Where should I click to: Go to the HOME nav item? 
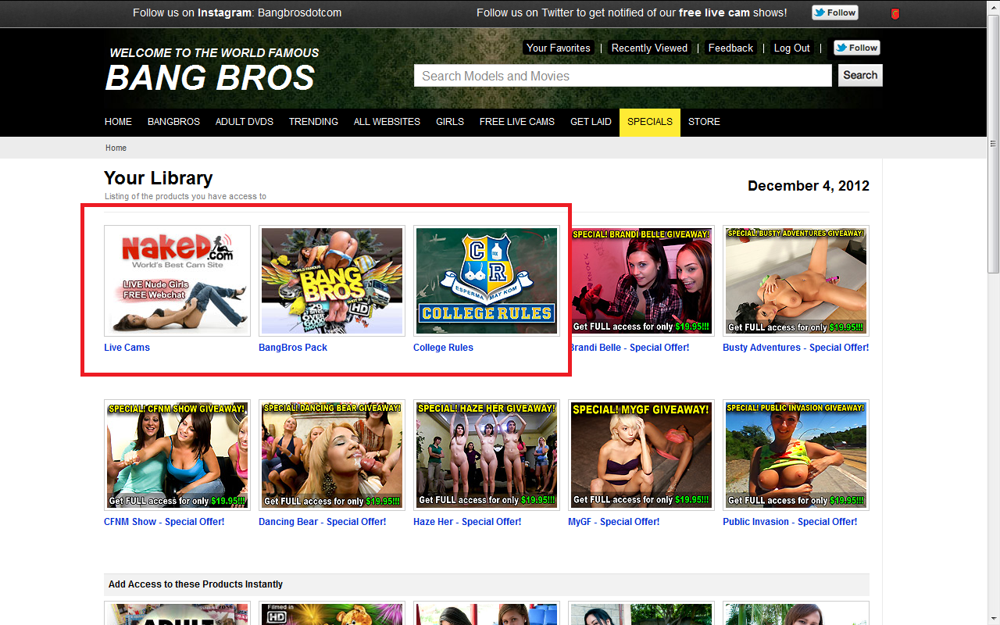(x=119, y=122)
